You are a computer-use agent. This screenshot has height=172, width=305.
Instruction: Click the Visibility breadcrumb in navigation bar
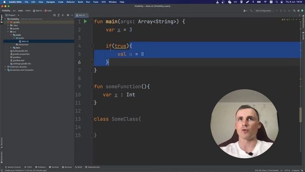point(6,11)
